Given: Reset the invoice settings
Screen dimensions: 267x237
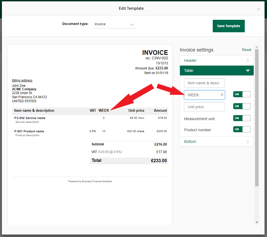Looking at the screenshot, I should pyautogui.click(x=246, y=50).
